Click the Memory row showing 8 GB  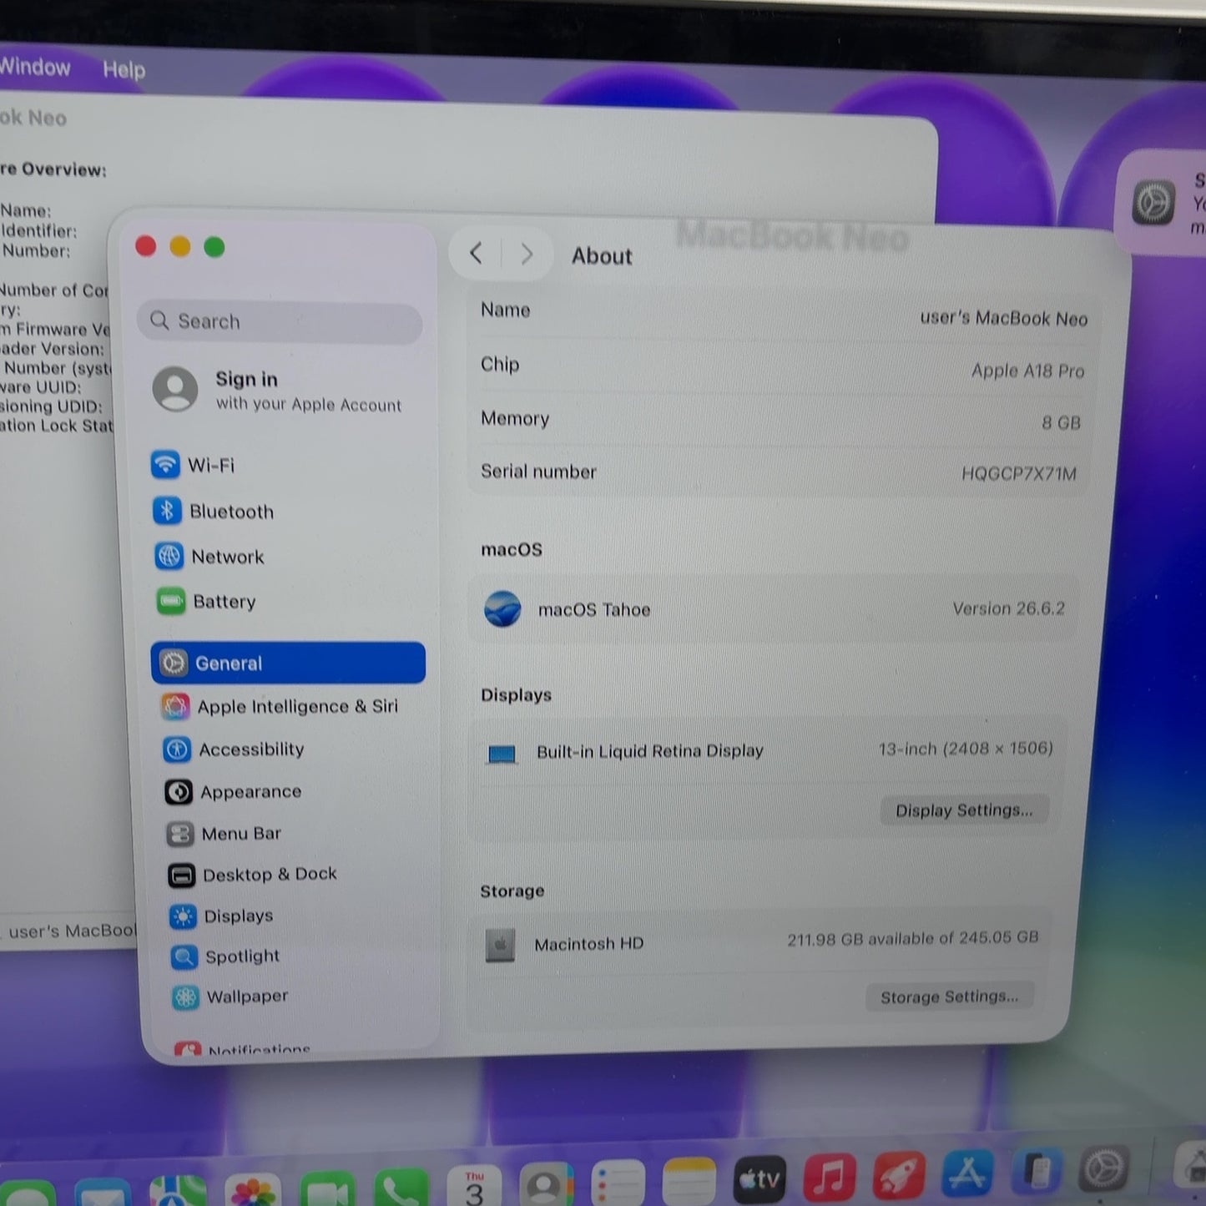click(781, 420)
